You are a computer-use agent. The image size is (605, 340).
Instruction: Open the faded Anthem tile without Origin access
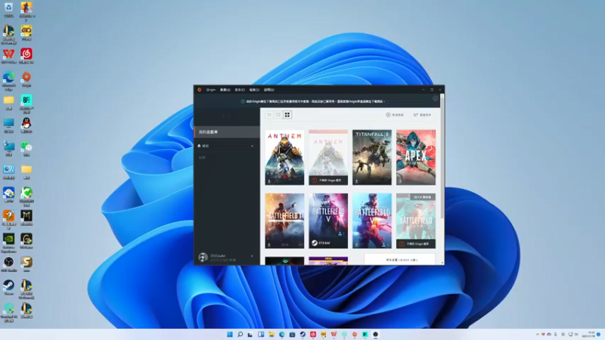[x=328, y=157]
